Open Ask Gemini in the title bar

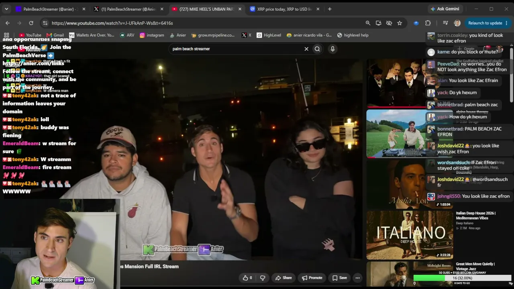pyautogui.click(x=445, y=9)
